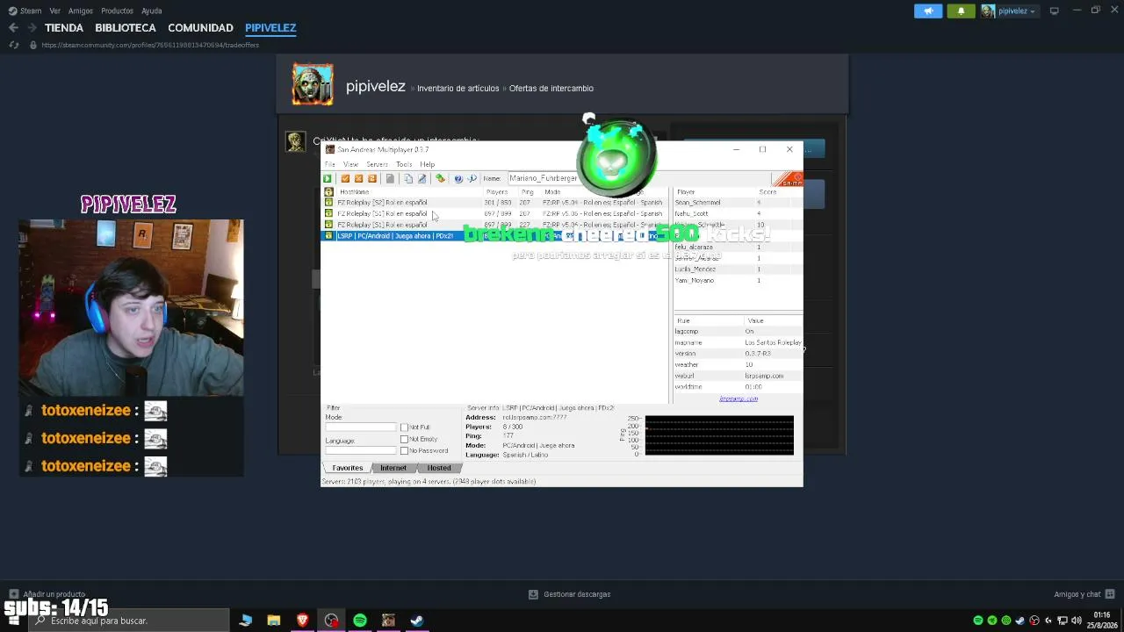Enable the No Password filter checkbox
The height and width of the screenshot is (632, 1124).
404,451
